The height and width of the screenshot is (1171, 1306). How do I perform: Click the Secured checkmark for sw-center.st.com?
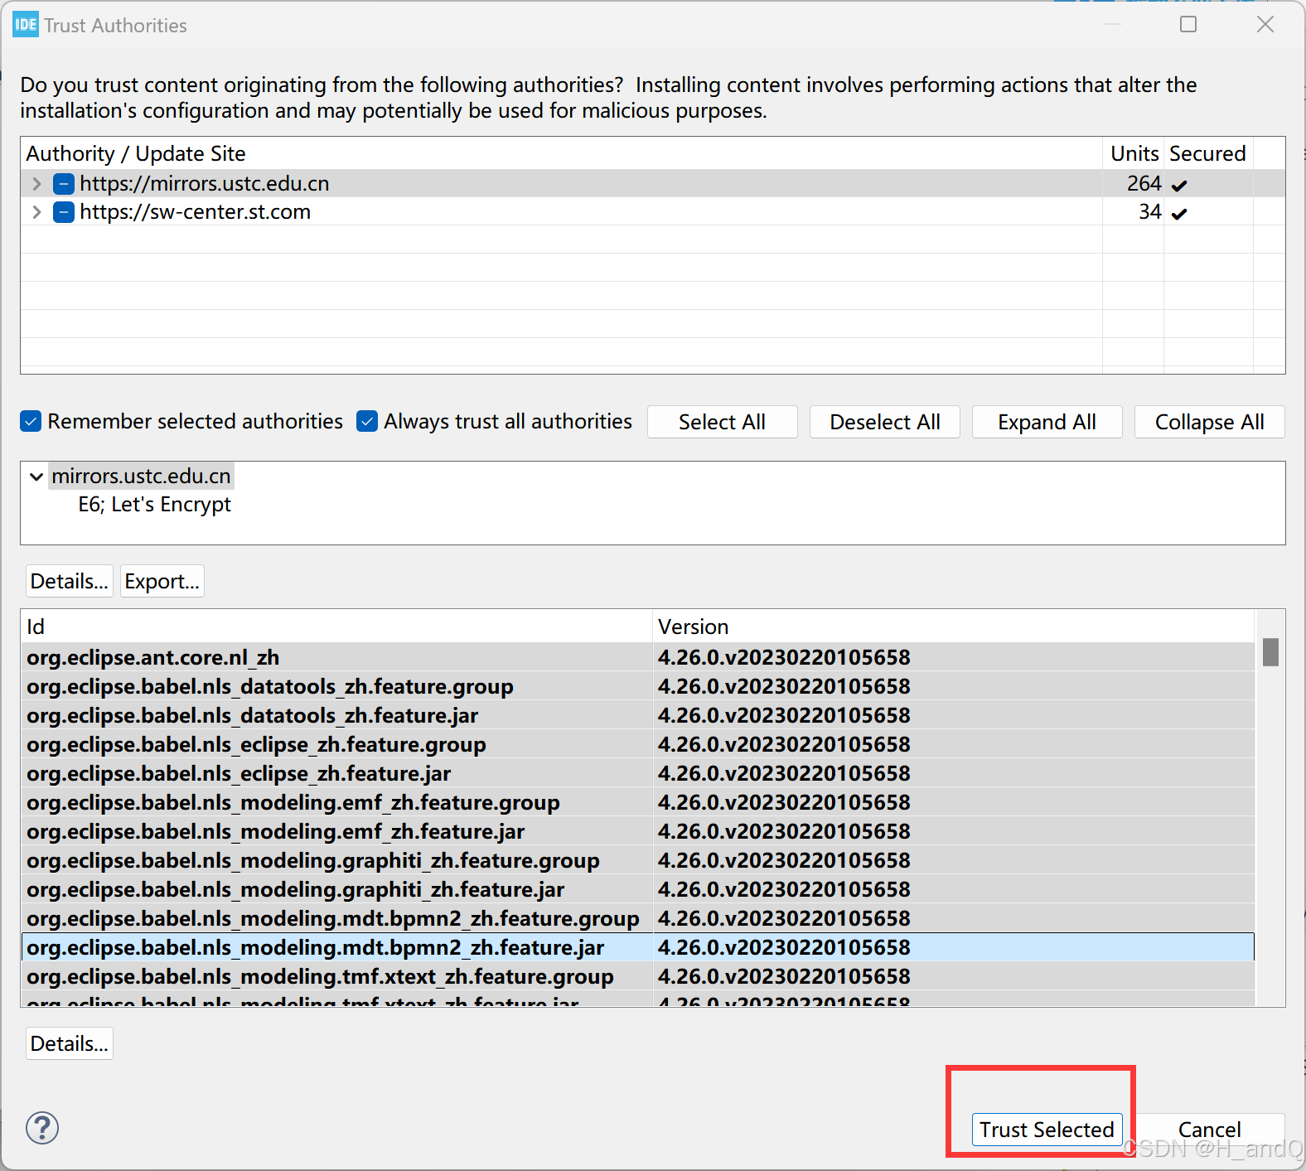(x=1179, y=213)
